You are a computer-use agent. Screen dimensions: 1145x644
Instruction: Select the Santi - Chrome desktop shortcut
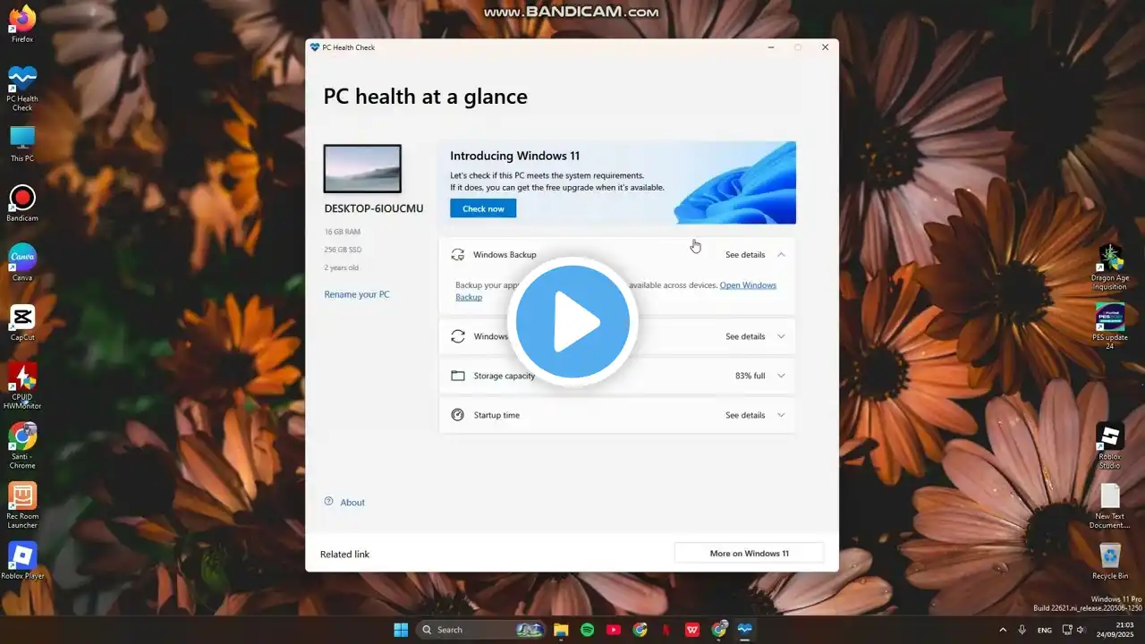(x=22, y=445)
